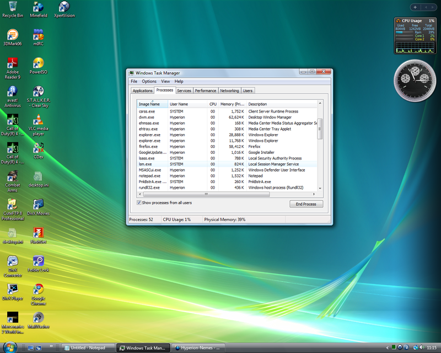Sort processes by Image Name column
Viewport: 441px width, 353px height.
click(x=152, y=104)
